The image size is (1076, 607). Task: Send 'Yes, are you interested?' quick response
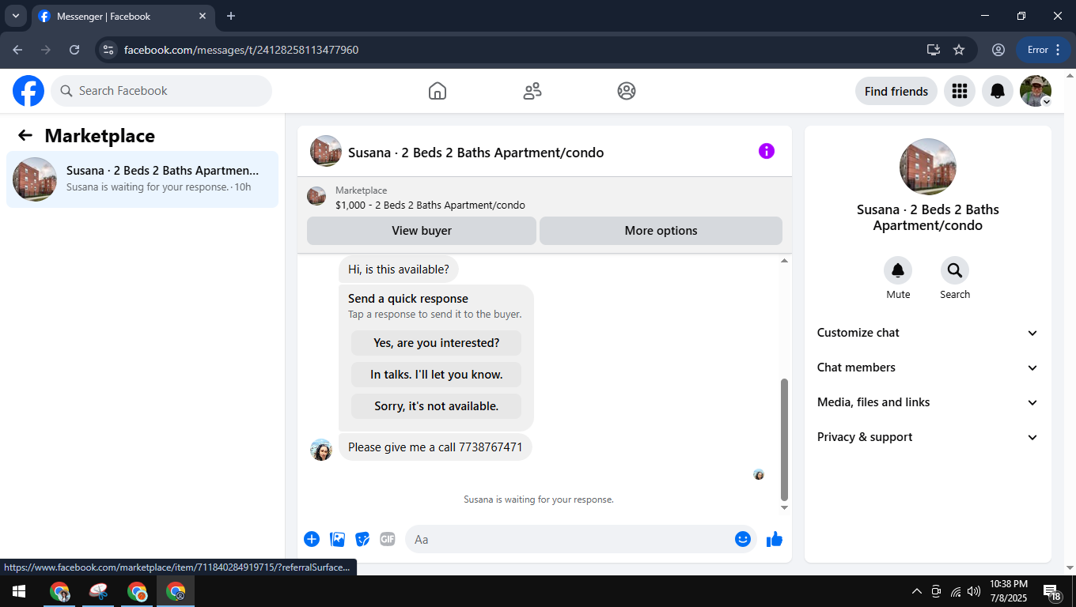(437, 343)
